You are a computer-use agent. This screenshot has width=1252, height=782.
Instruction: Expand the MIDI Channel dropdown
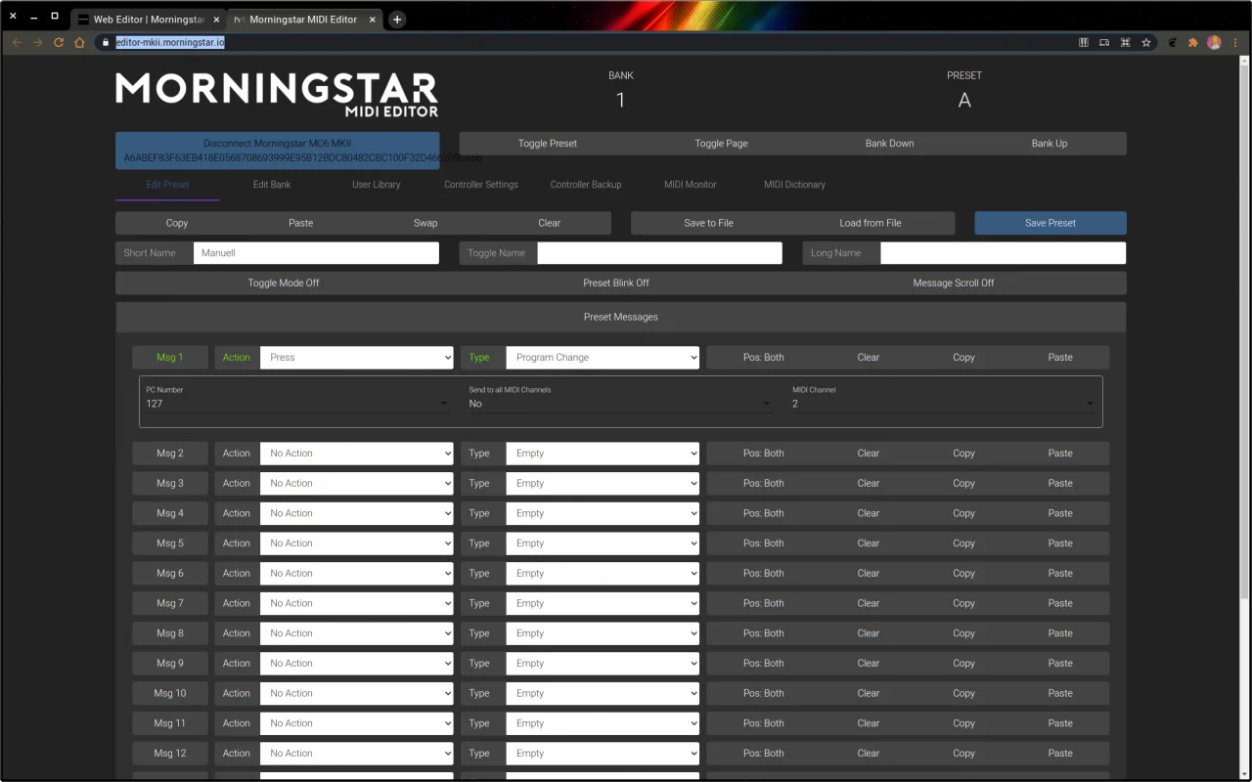click(943, 403)
